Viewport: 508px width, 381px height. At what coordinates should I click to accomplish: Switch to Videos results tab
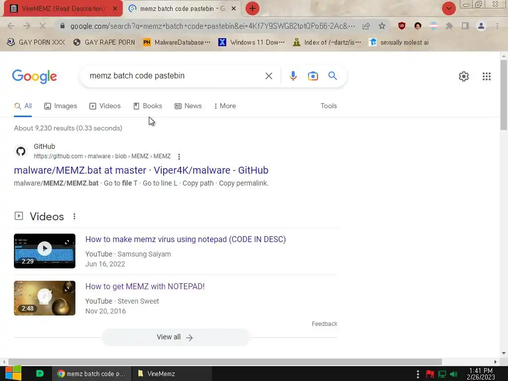tap(105, 106)
